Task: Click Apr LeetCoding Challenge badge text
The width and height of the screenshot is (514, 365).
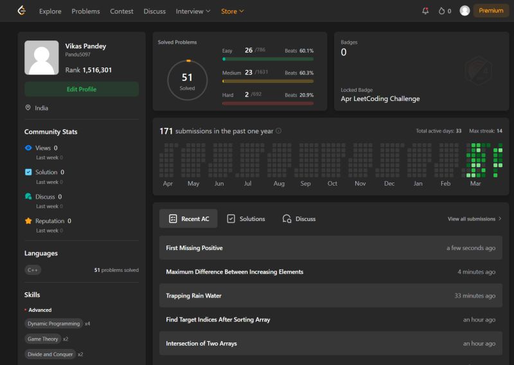Action: (x=380, y=99)
